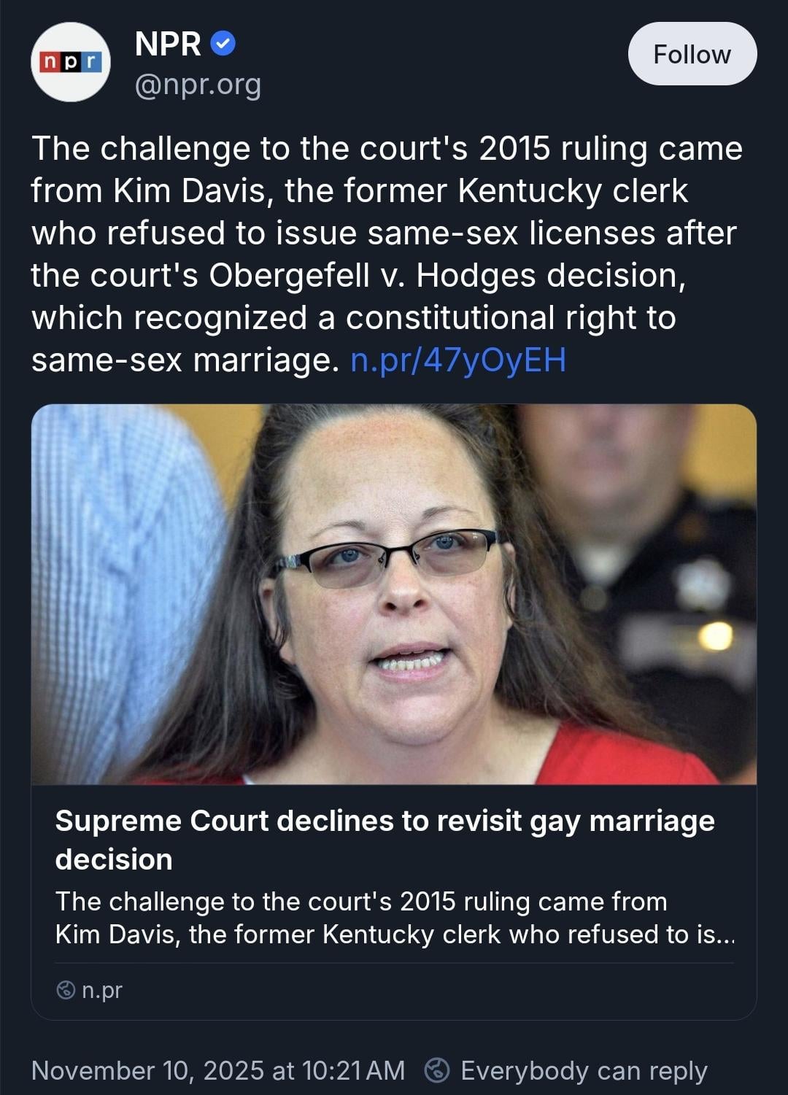
Task: Click the woman's glasses in the photo
Action: (x=387, y=558)
